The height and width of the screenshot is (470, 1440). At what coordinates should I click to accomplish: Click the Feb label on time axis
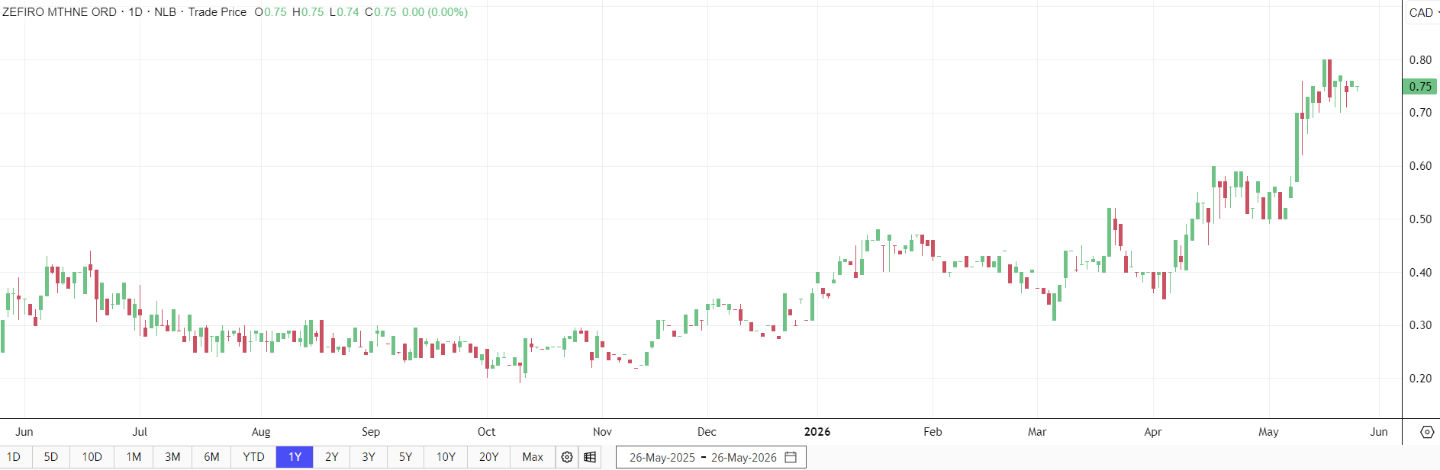[933, 432]
